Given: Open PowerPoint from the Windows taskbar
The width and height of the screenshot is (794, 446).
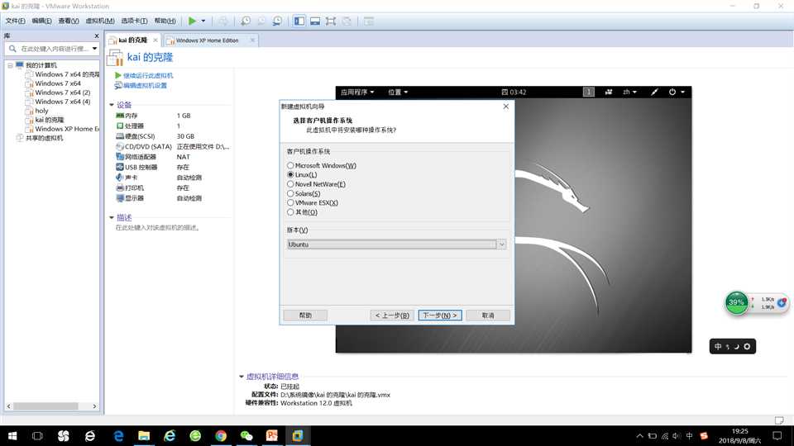Looking at the screenshot, I should (272, 435).
